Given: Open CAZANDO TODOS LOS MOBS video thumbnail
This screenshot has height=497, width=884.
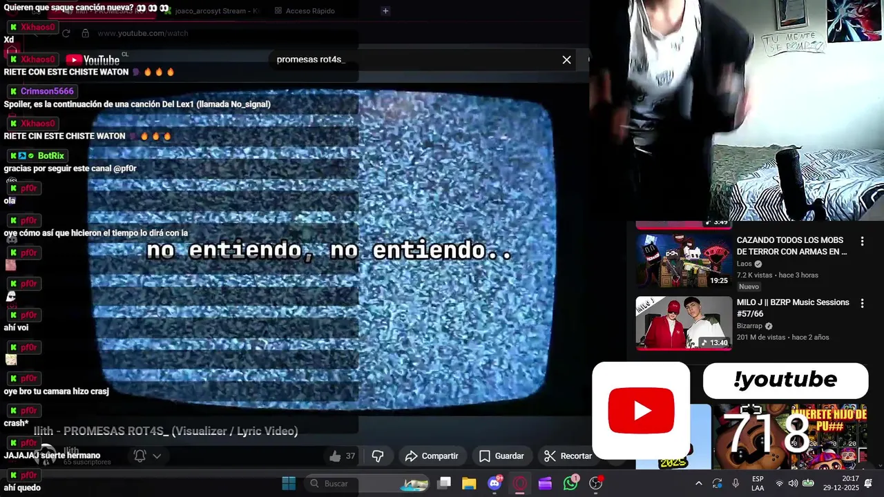Looking at the screenshot, I should (x=684, y=260).
